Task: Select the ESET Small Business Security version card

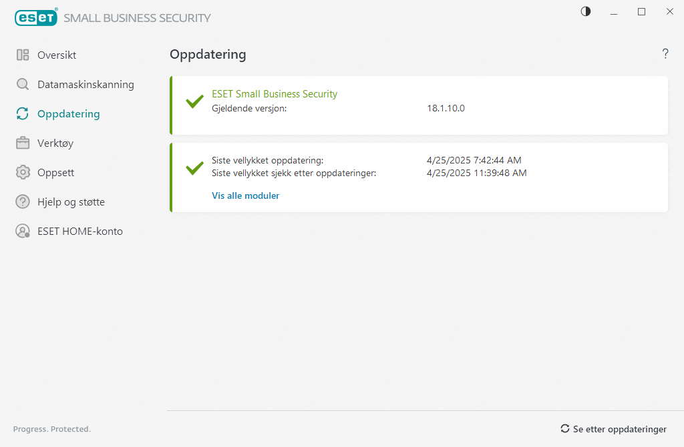Action: tap(419, 105)
